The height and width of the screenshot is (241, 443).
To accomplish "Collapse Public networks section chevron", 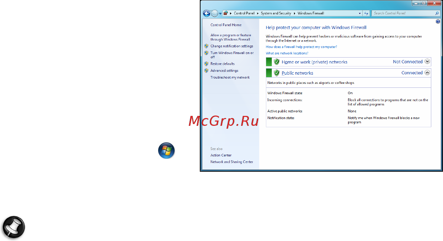I will click(427, 73).
